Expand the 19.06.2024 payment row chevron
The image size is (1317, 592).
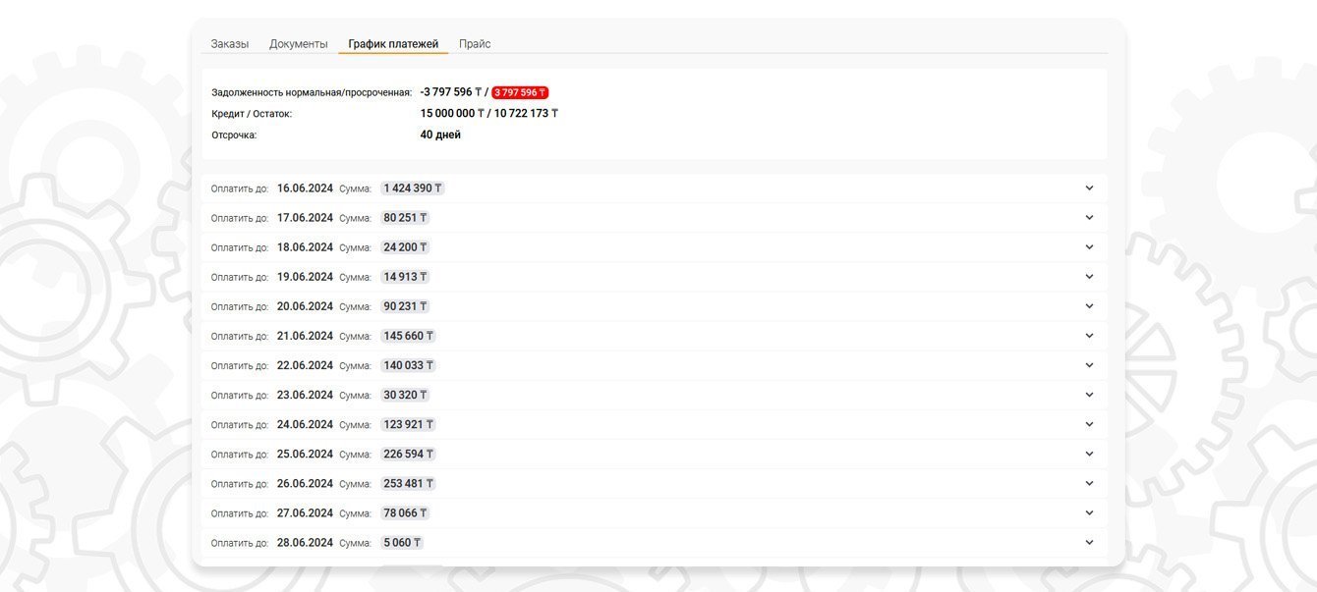click(1089, 276)
